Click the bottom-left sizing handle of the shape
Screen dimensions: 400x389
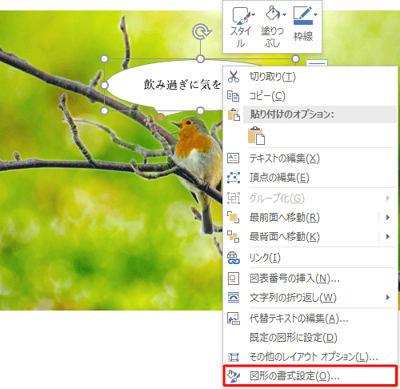pos(105,110)
